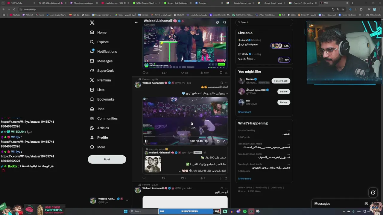Viewport: 383px width, 215px height.
Task: Open Grok icon in profile header
Action: coord(218,22)
